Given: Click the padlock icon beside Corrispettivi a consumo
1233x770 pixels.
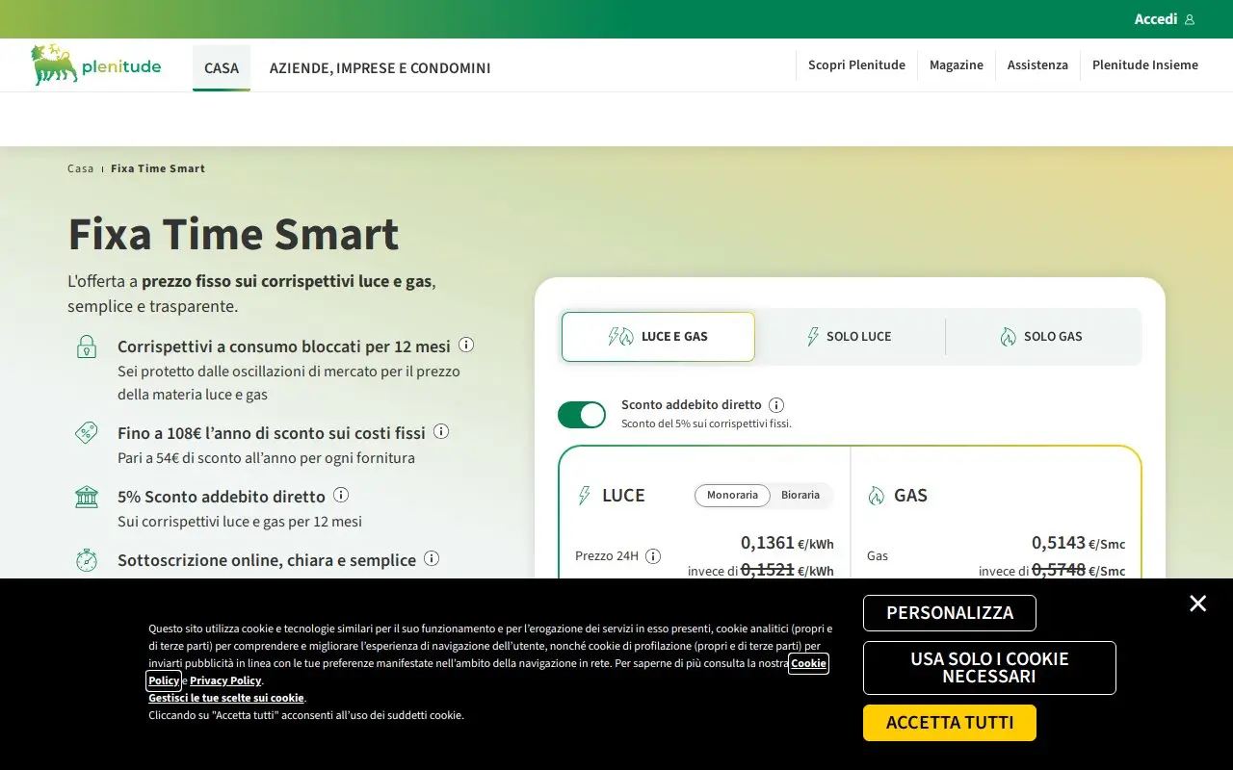Looking at the screenshot, I should pos(87,346).
